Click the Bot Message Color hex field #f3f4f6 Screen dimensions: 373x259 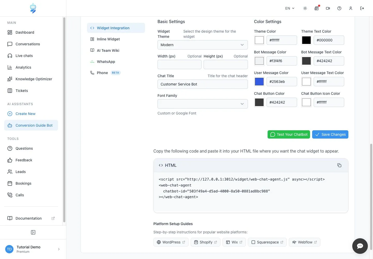pyautogui.click(x=282, y=61)
